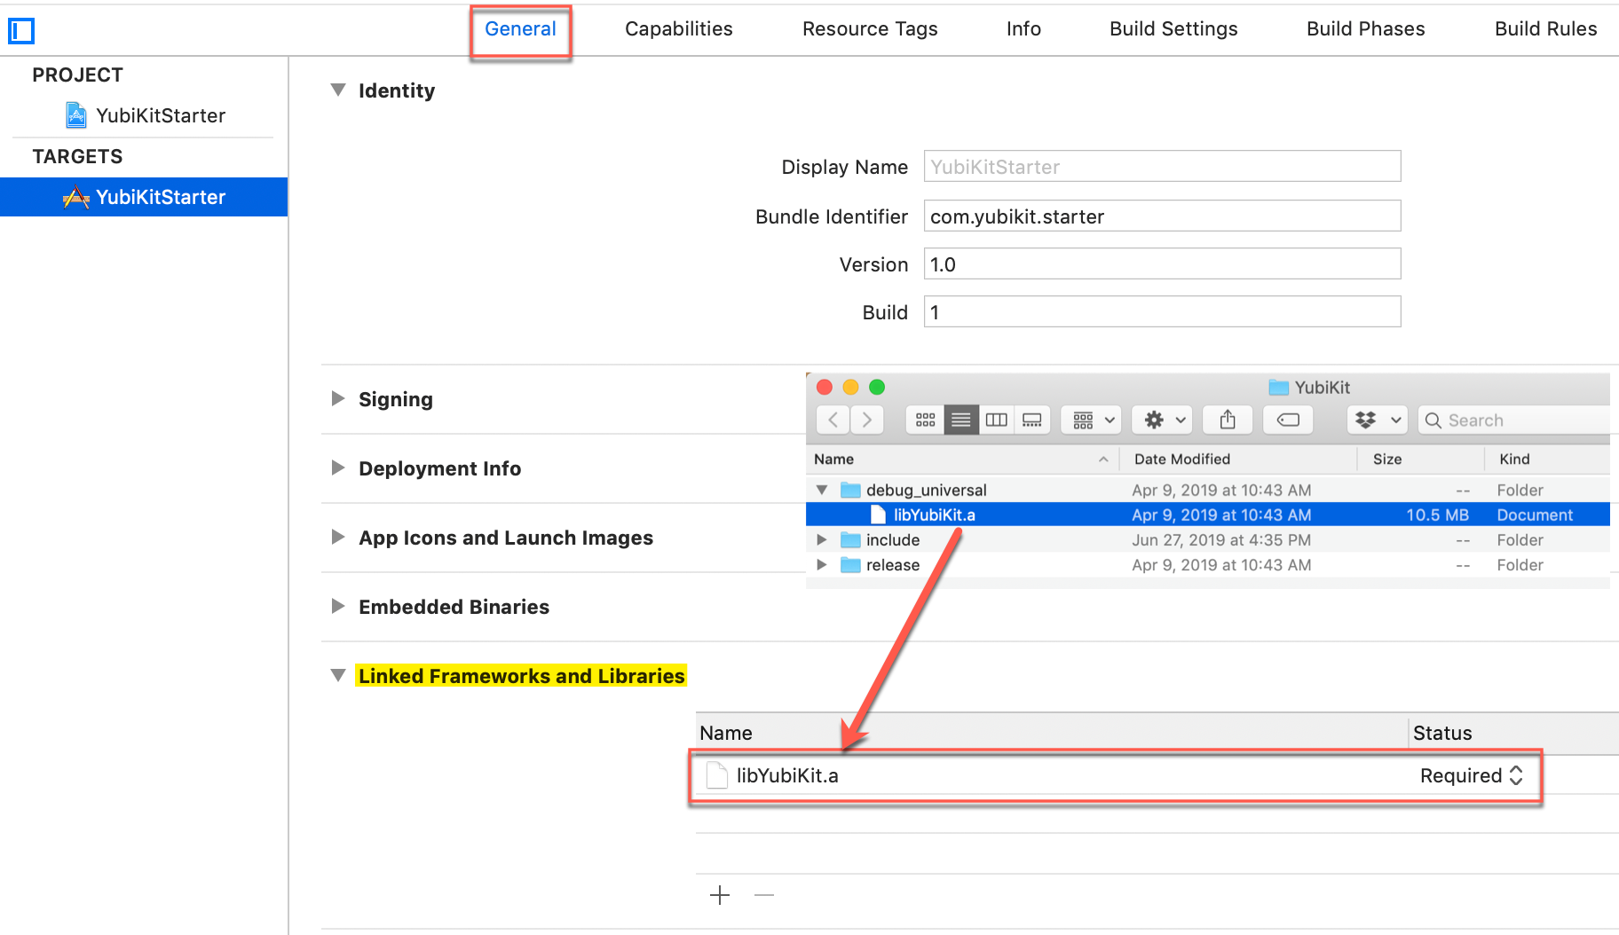Image resolution: width=1619 pixels, height=935 pixels.
Task: Open the Info tab
Action: coord(1023,28)
